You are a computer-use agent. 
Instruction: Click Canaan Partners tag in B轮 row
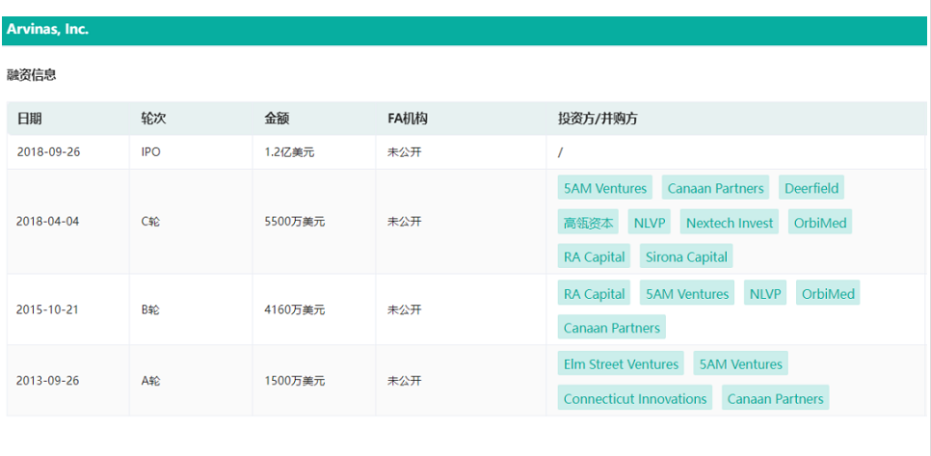click(612, 327)
